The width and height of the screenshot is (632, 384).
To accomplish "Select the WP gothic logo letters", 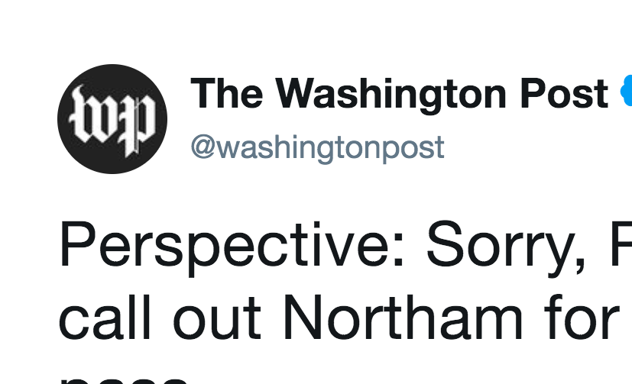I will tap(112, 121).
